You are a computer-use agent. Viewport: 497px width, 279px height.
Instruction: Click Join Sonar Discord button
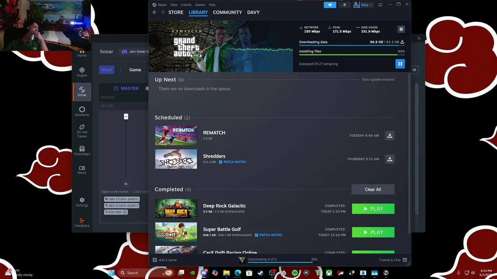pos(133,52)
